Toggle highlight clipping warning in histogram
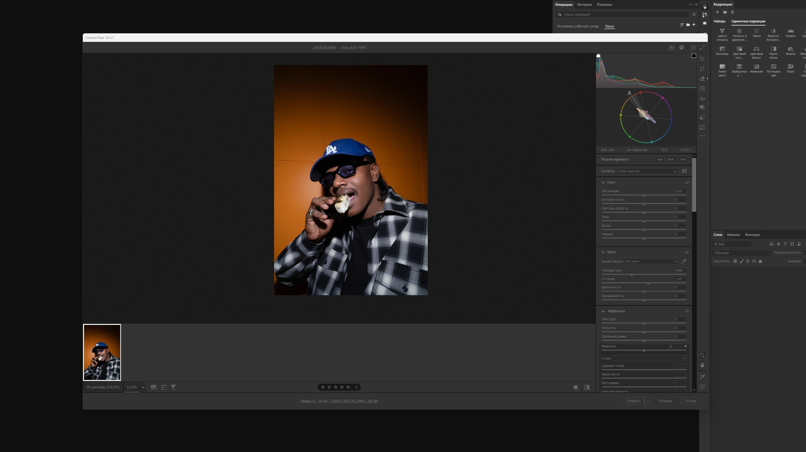Viewport: 806px width, 452px height. [694, 56]
